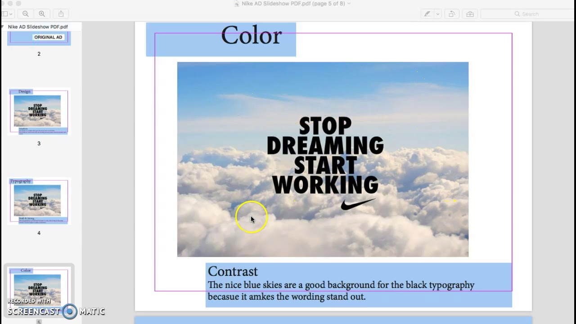Click the sentence starting 'The nice blue skies'
Image resolution: width=576 pixels, height=324 pixels.
pyautogui.click(x=341, y=291)
